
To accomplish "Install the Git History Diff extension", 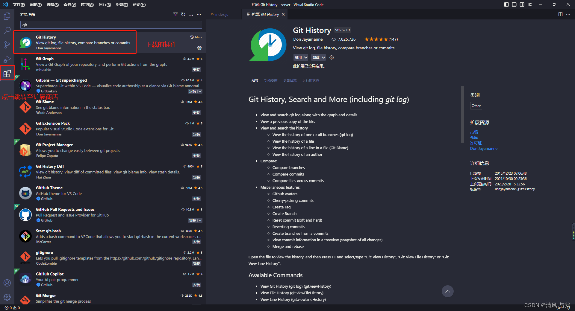I will coord(196,177).
